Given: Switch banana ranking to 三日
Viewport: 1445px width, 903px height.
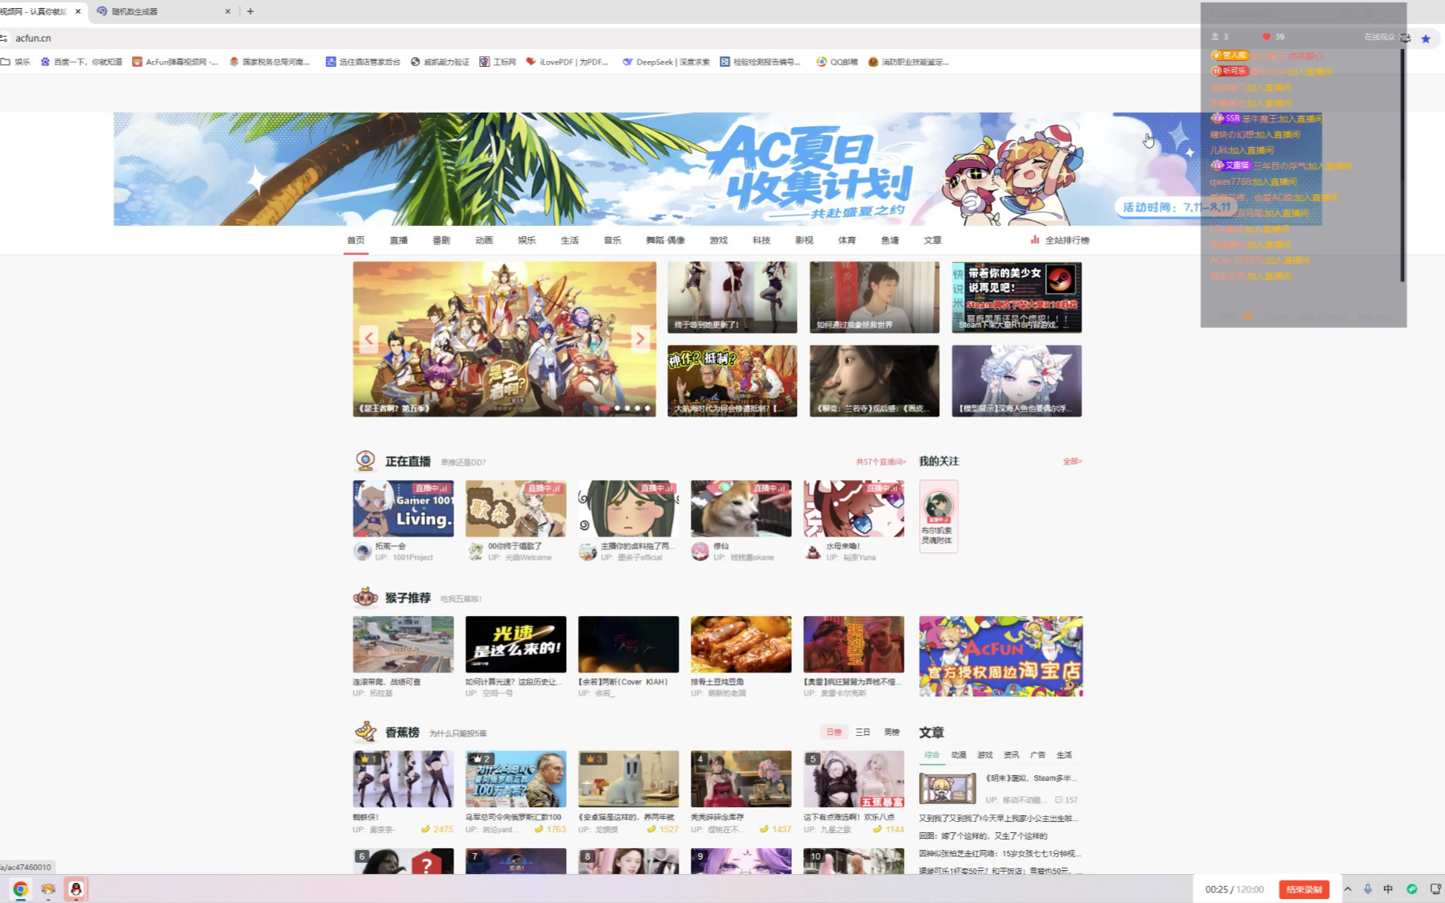Looking at the screenshot, I should (x=863, y=732).
